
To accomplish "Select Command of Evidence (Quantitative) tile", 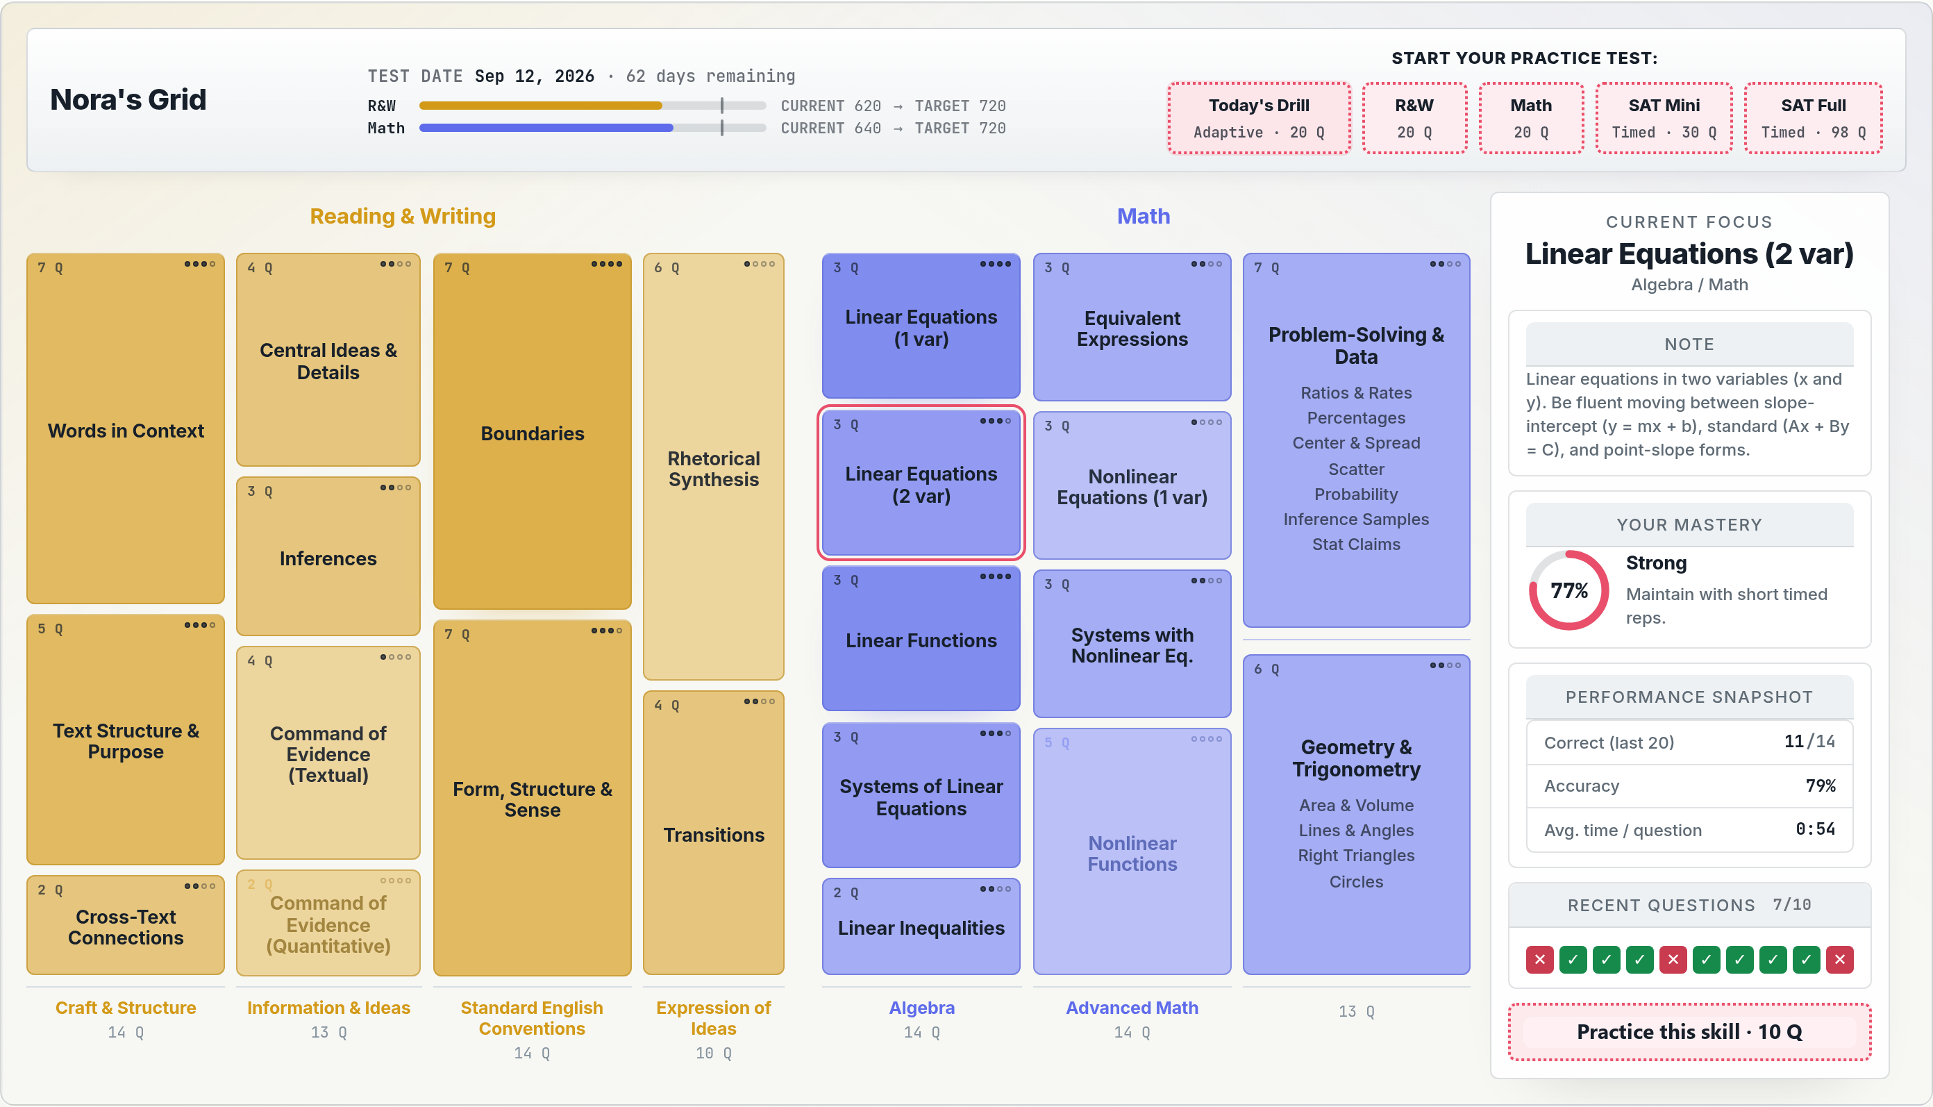I will (328, 923).
